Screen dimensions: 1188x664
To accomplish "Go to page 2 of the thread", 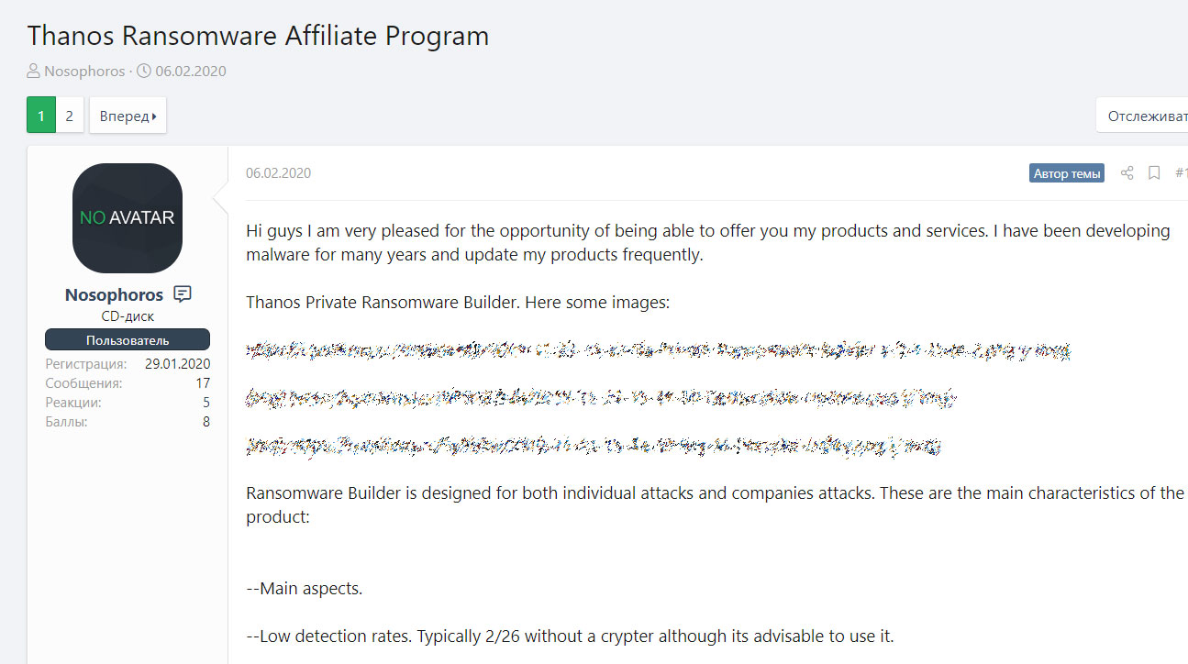I will click(x=70, y=116).
